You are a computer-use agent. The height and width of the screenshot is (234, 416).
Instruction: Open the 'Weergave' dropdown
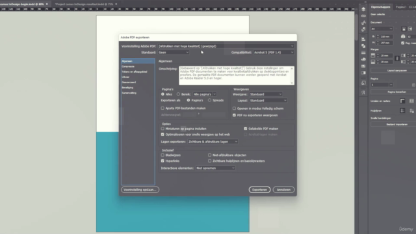click(x=266, y=94)
